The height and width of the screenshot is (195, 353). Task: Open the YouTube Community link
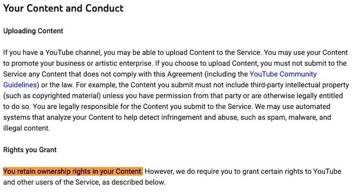tap(283, 74)
